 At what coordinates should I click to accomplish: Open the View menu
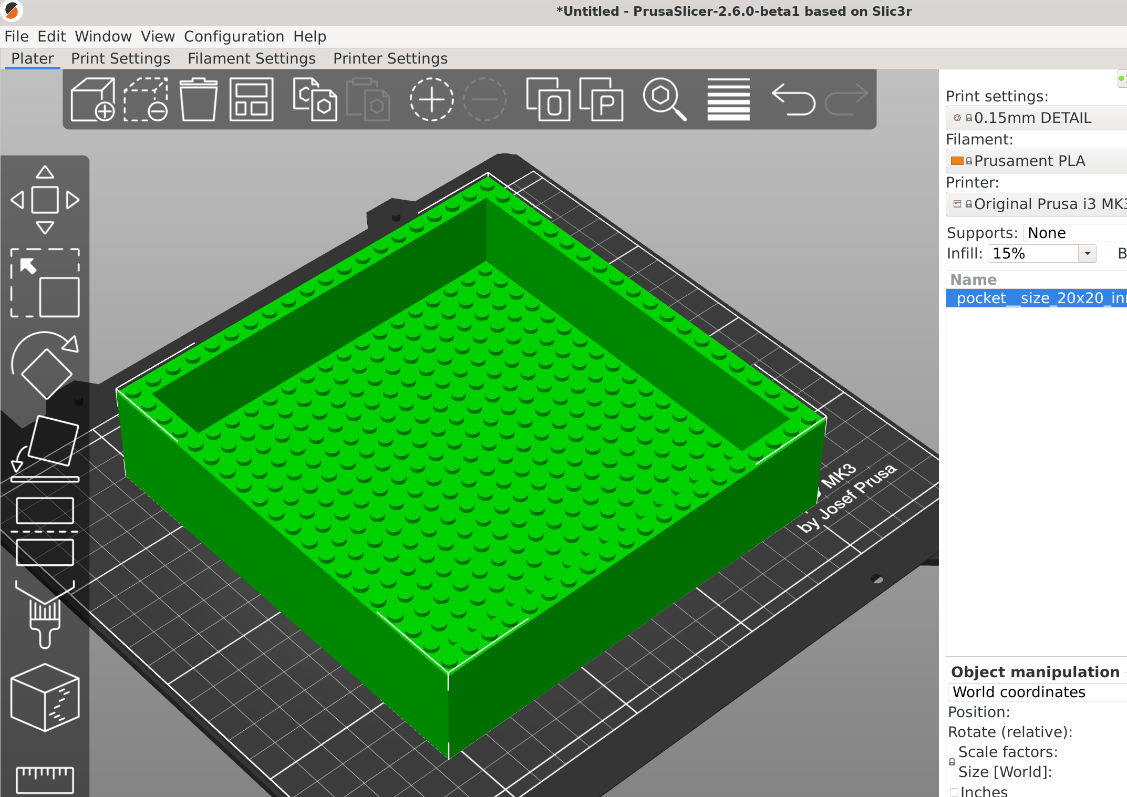tap(158, 36)
